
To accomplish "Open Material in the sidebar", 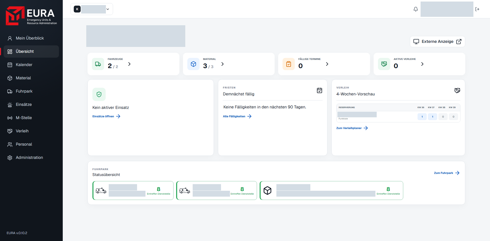I will (x=31, y=78).
